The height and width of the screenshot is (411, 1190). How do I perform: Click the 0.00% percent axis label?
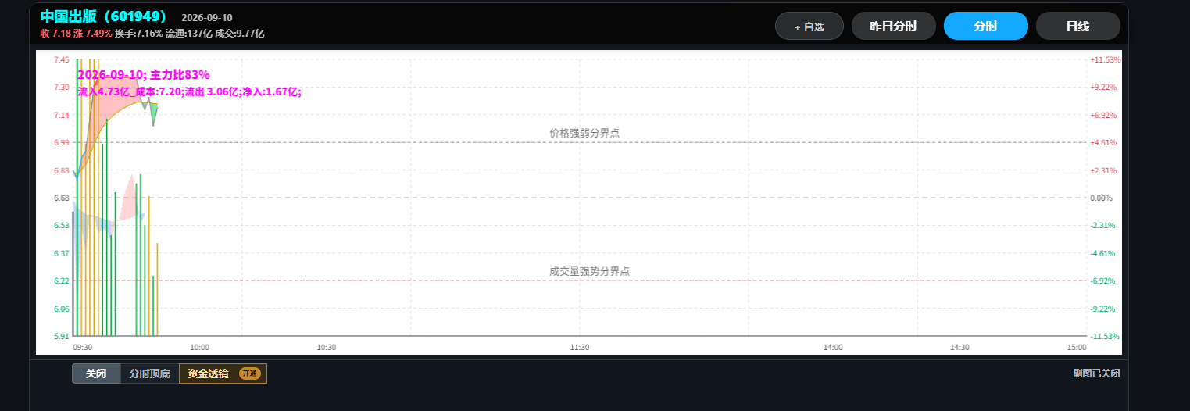click(1101, 198)
